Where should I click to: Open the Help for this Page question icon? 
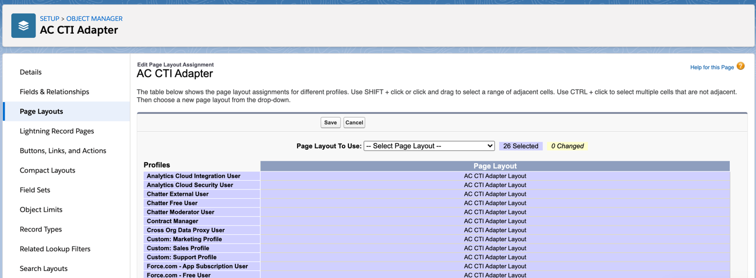(x=740, y=66)
